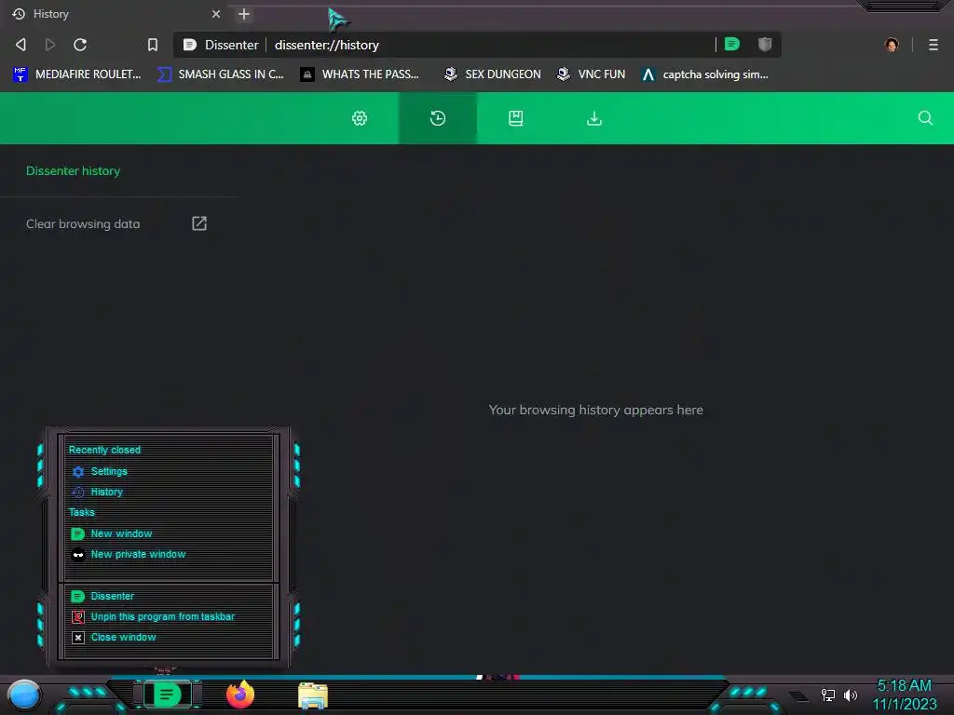The width and height of the screenshot is (954, 715).
Task: Open the user profile avatar
Action: point(892,45)
